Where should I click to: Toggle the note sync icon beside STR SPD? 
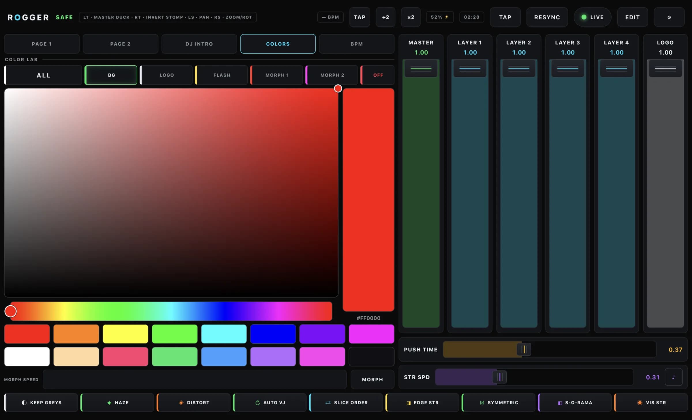pos(674,377)
